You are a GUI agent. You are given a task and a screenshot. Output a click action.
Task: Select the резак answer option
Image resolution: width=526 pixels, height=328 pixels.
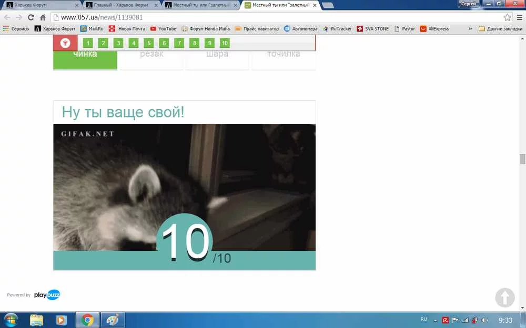[x=151, y=60]
